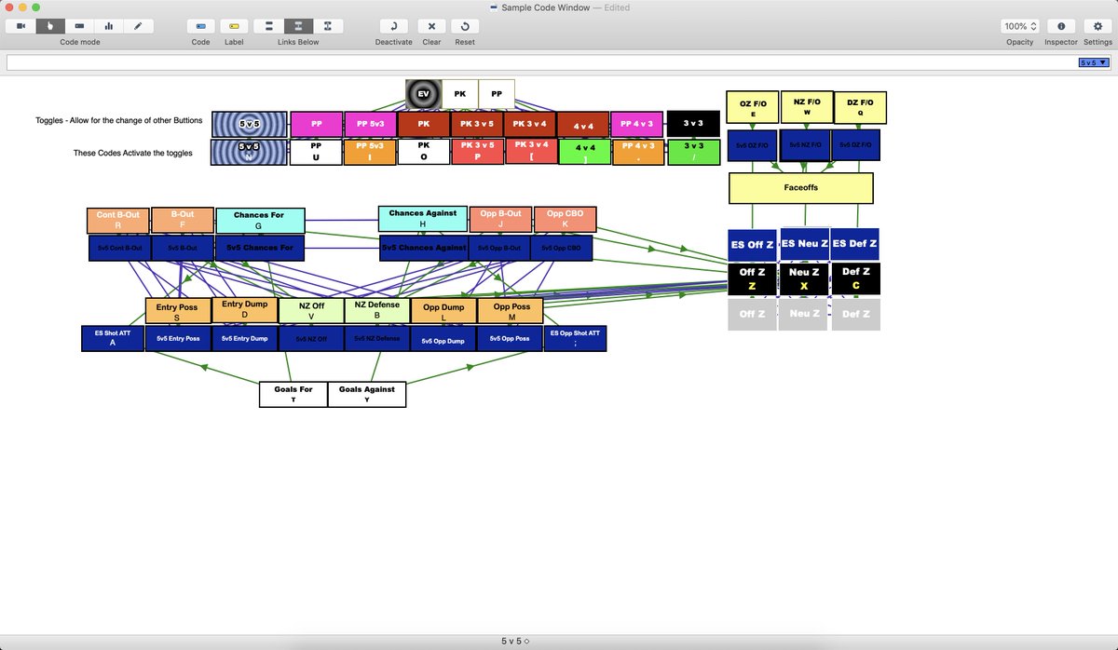The width and height of the screenshot is (1118, 650).
Task: Open the 5 v 5 popup in bottom status bar
Action: click(x=515, y=641)
